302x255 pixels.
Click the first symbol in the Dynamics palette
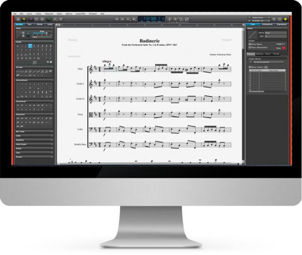(18, 118)
